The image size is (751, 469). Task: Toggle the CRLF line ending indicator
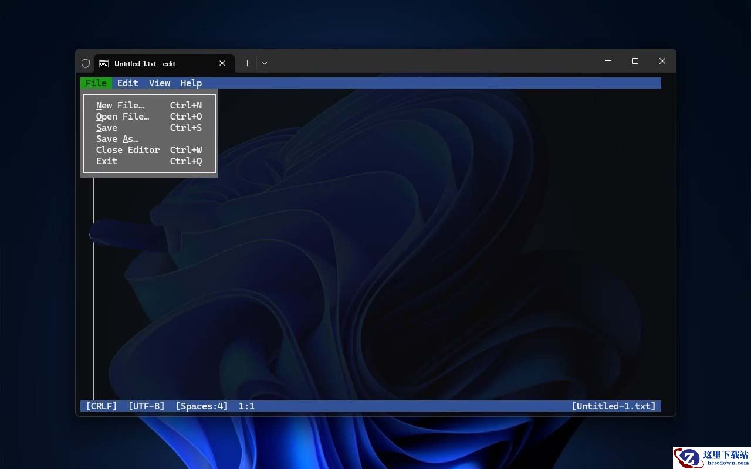click(x=102, y=406)
